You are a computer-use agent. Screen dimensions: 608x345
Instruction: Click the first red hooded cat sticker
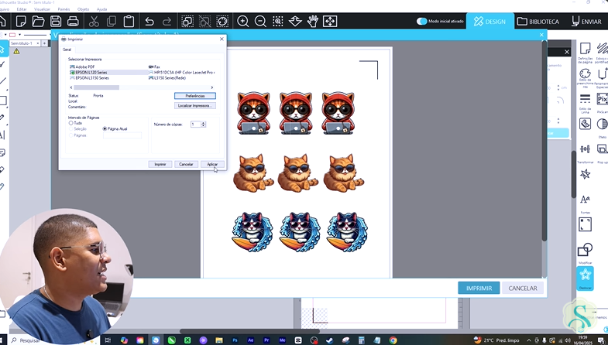[x=253, y=113]
